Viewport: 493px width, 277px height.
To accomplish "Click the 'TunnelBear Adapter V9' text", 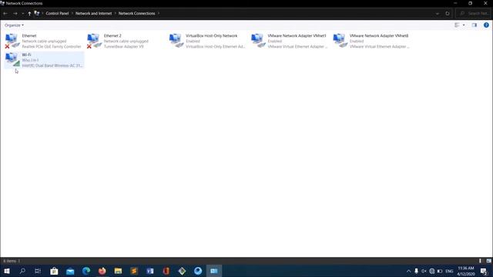I will click(x=123, y=46).
